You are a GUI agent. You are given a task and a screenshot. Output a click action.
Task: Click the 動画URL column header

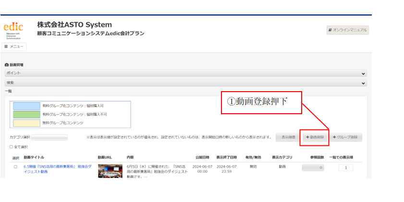pos(105,157)
